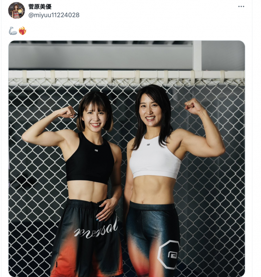The height and width of the screenshot is (277, 261).
Task: Click the black sports bra in the photo
Action: coord(90,160)
